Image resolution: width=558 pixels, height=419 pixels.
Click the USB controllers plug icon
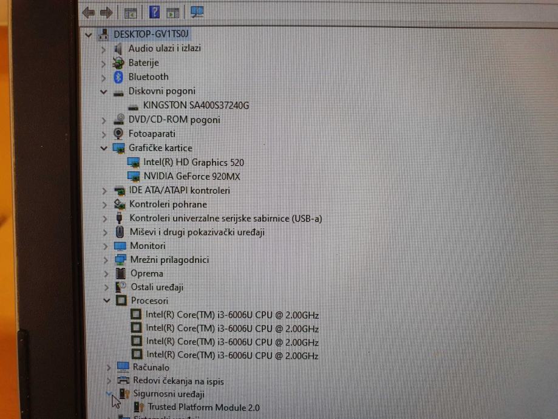(120, 218)
